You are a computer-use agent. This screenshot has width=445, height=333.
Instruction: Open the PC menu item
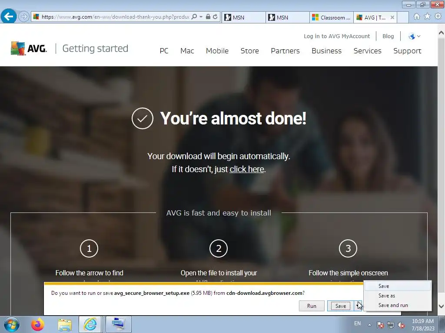point(164,51)
